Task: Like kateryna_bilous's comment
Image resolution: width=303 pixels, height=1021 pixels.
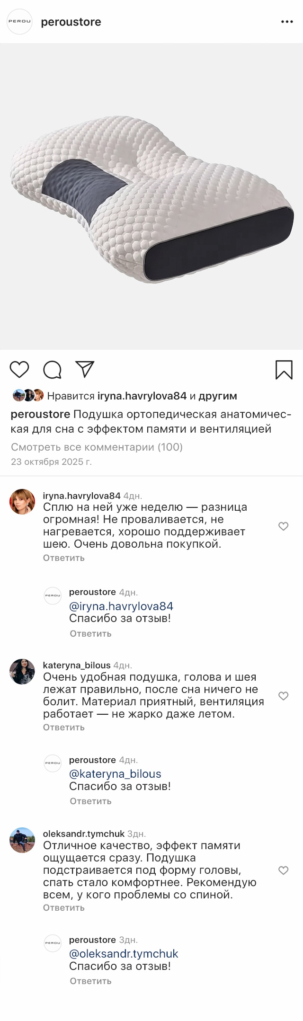Action: (x=283, y=695)
